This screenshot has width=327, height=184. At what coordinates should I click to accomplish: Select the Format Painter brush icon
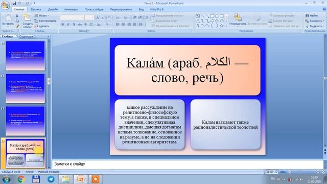click(17, 26)
